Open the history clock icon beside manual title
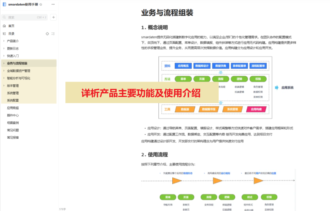 pos(41,4)
